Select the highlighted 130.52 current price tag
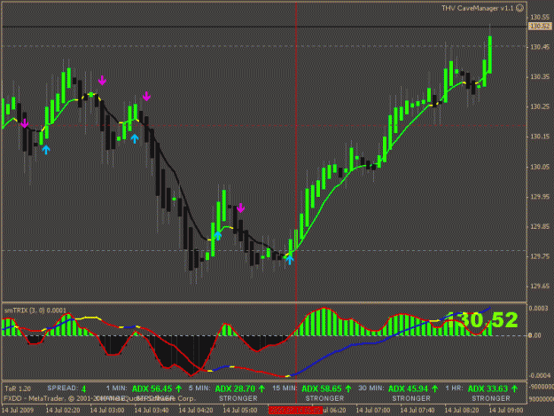554x416 pixels. (x=540, y=27)
